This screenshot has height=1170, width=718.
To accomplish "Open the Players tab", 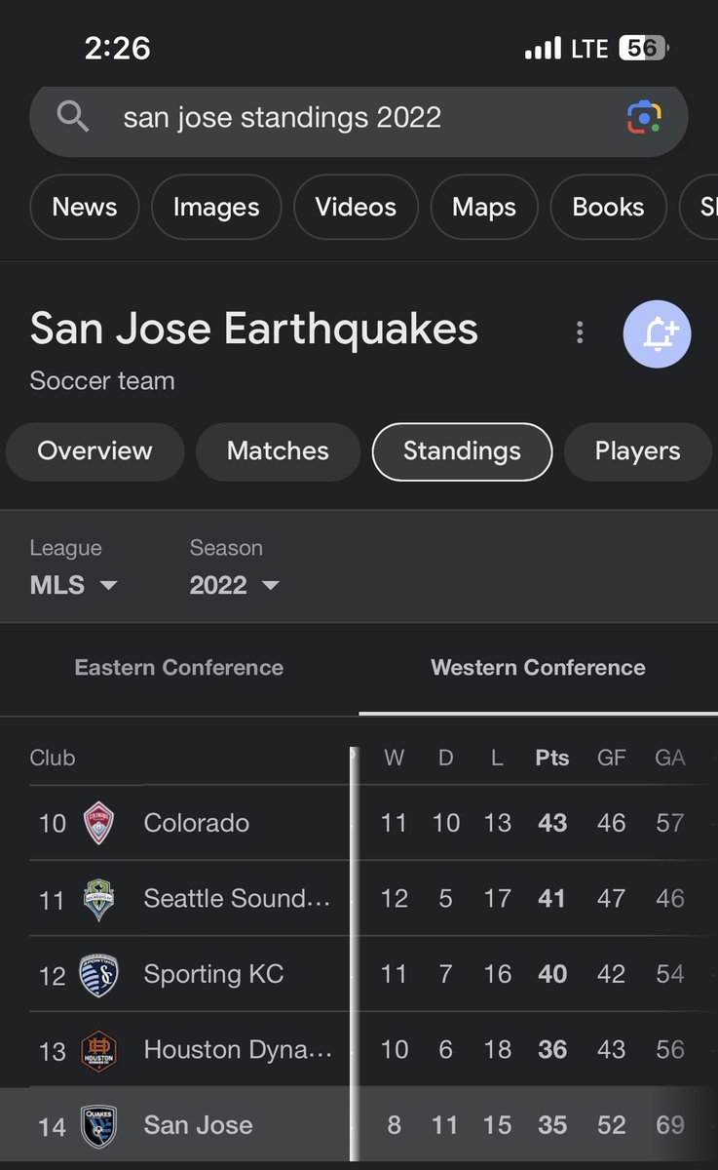I will point(637,451).
